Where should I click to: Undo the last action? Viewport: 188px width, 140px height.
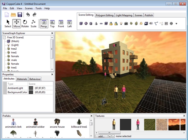click(x=27, y=15)
